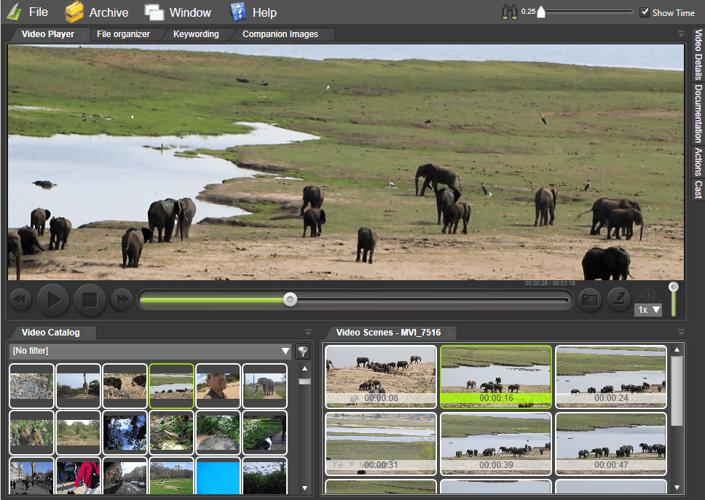
Task: Toggle playback with the Play button
Action: (x=53, y=299)
